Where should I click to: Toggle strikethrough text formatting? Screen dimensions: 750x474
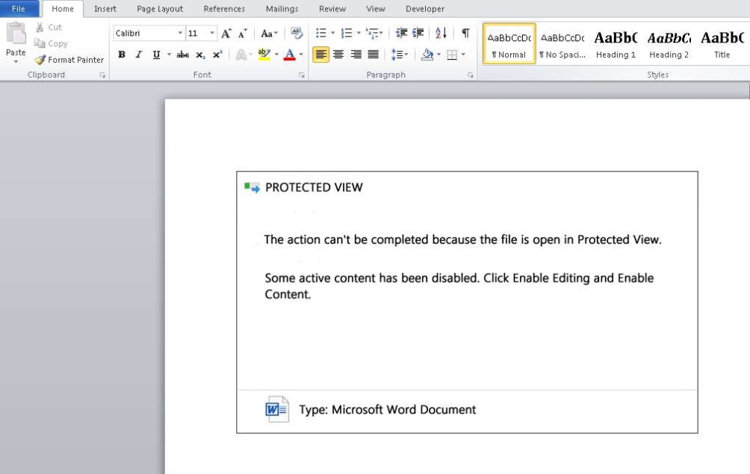tap(183, 54)
